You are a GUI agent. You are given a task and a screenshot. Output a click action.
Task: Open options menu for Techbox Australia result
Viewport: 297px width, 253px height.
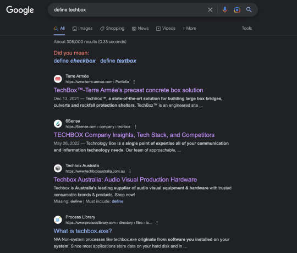[130, 172]
